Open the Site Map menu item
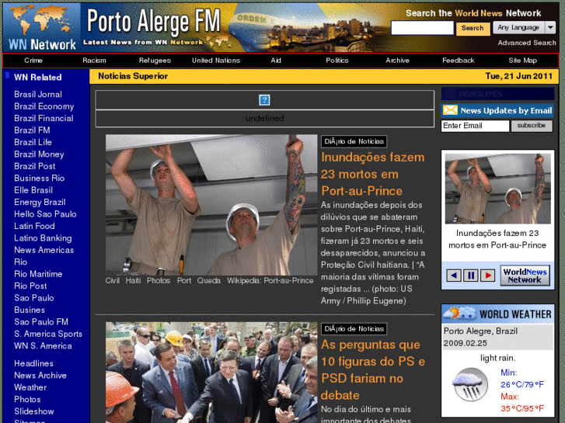 pos(522,60)
